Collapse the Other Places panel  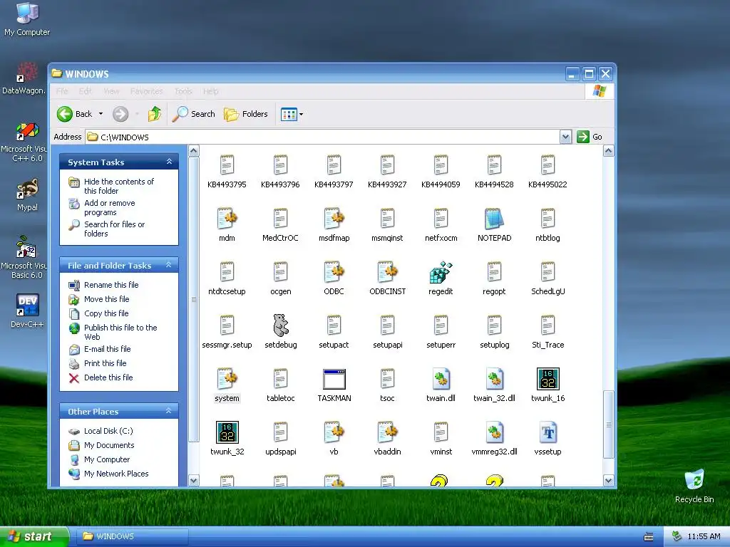click(x=169, y=411)
